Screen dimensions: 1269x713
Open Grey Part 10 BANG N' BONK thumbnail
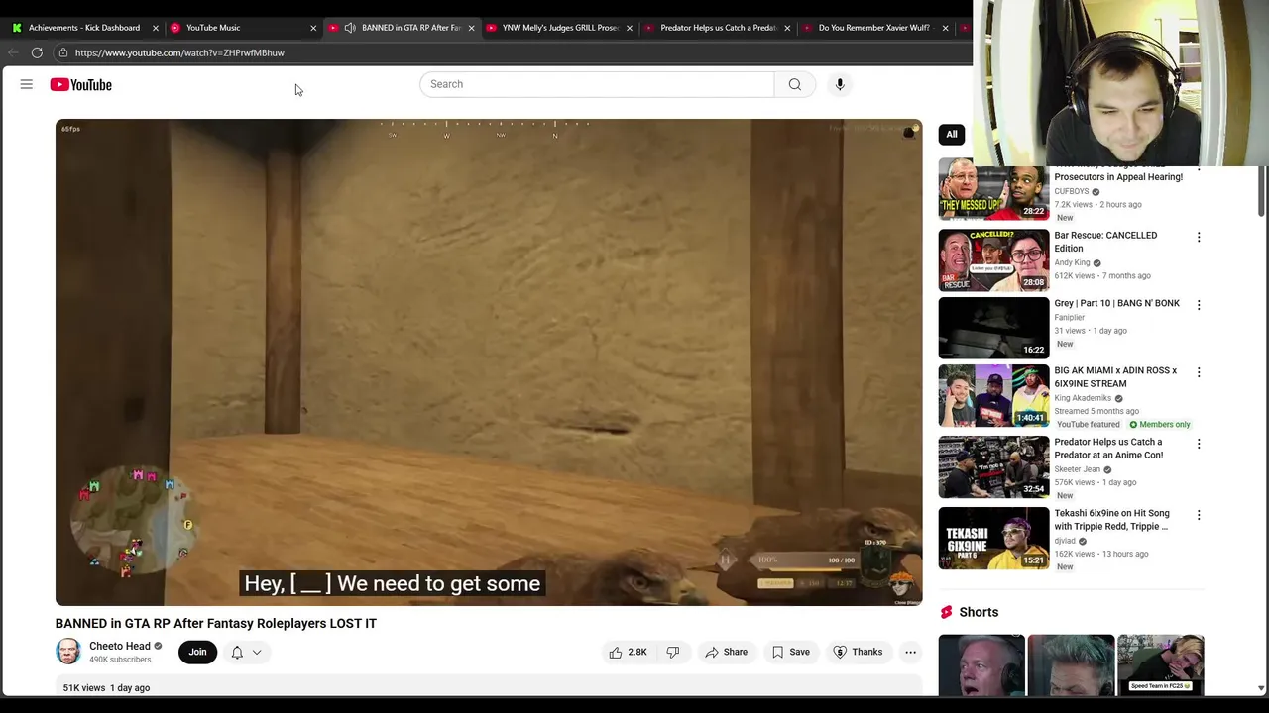point(993,328)
